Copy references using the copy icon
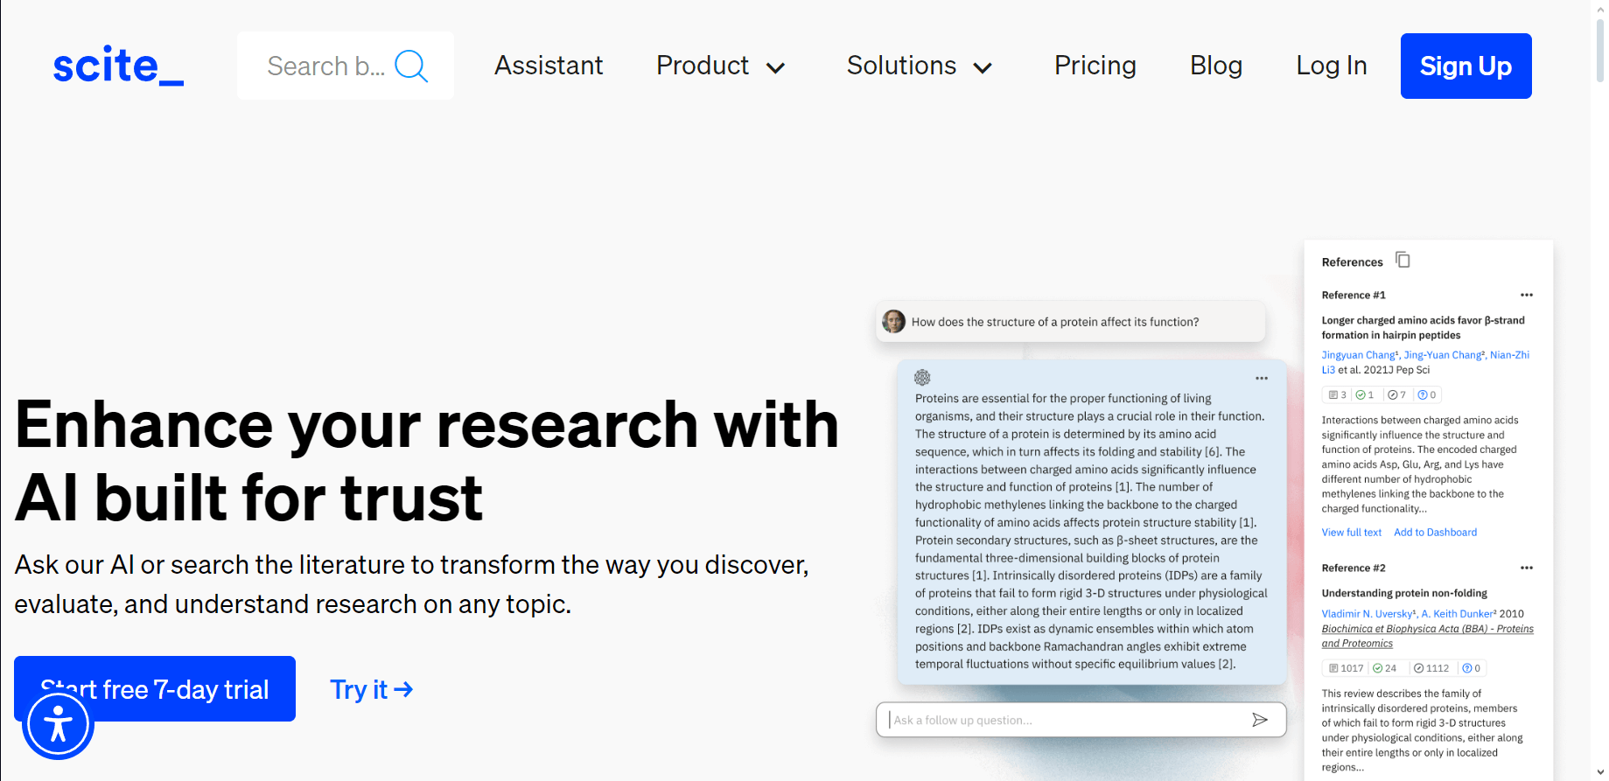Image resolution: width=1609 pixels, height=781 pixels. (x=1403, y=260)
